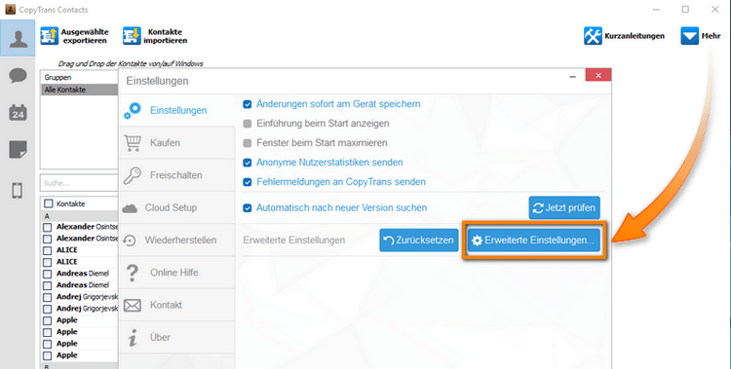Click the second ALICE contact name
Image resolution: width=731 pixels, height=369 pixels.
66,262
